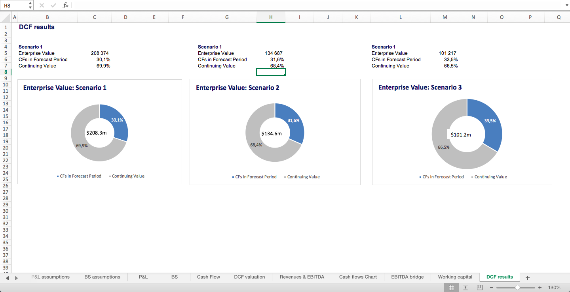Select the chart title Enterprise Value: Scenario 1
Viewport: 570px width, 292px height.
click(65, 88)
